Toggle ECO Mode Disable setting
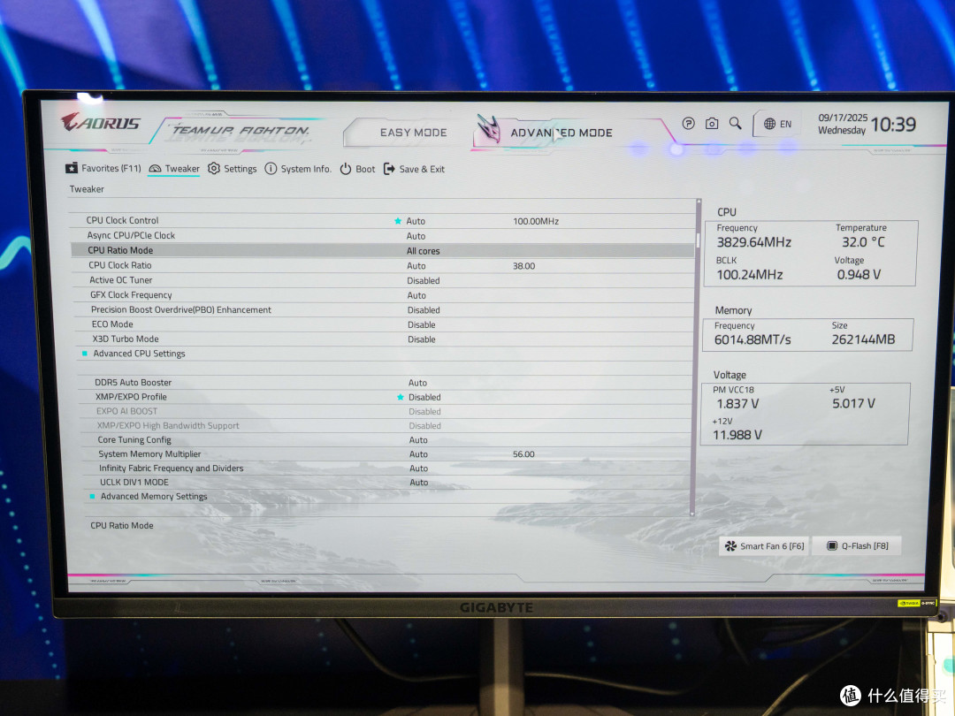The height and width of the screenshot is (716, 955). coord(422,325)
